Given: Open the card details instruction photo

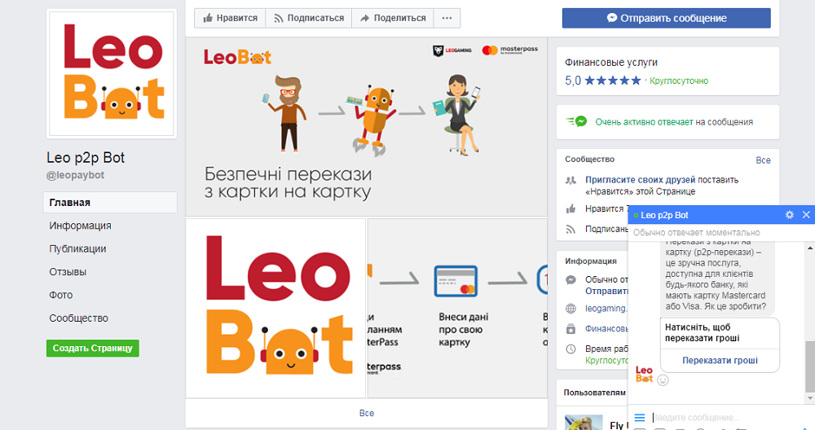Looking at the screenshot, I should pyautogui.click(x=457, y=308).
